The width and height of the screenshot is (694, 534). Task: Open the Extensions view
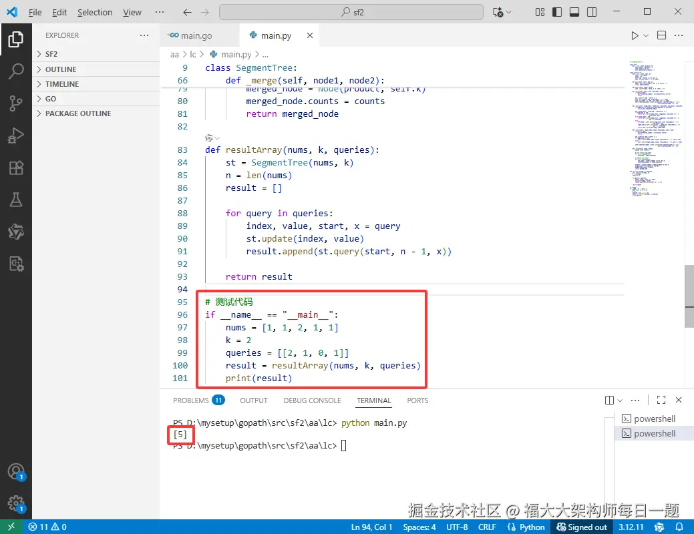(x=16, y=168)
